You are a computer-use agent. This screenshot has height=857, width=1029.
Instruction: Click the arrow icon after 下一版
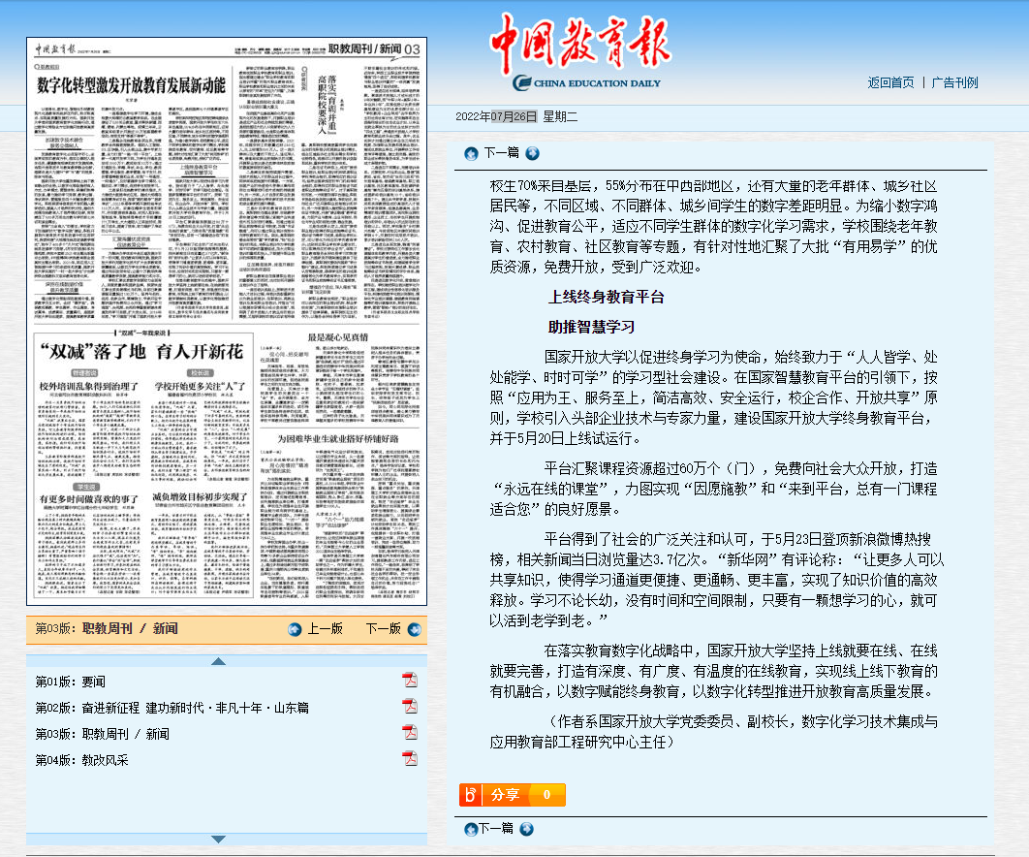point(412,629)
